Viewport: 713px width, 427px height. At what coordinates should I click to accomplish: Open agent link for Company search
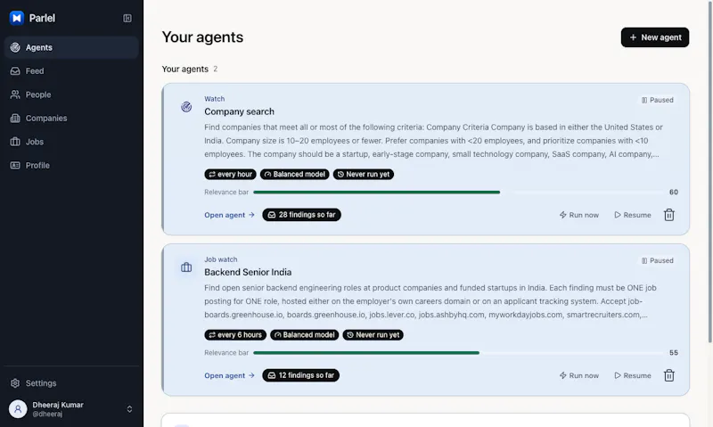229,215
